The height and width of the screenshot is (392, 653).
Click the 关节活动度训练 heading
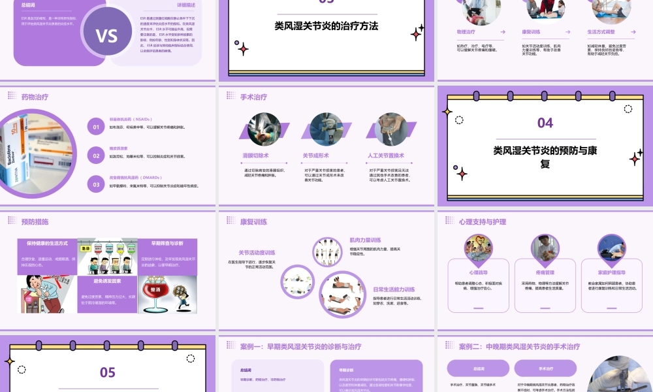(x=257, y=252)
